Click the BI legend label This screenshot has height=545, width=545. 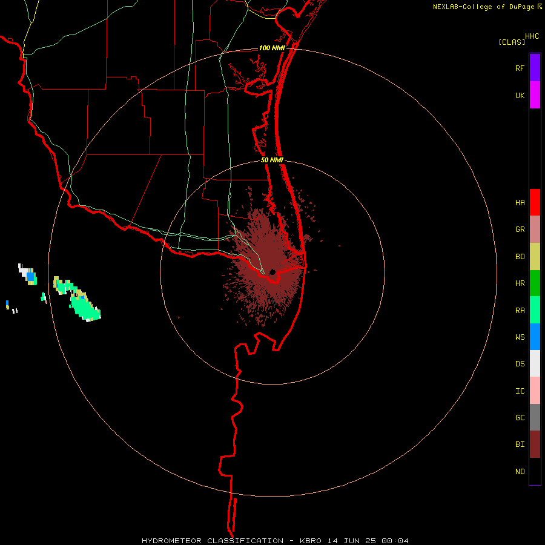point(520,444)
